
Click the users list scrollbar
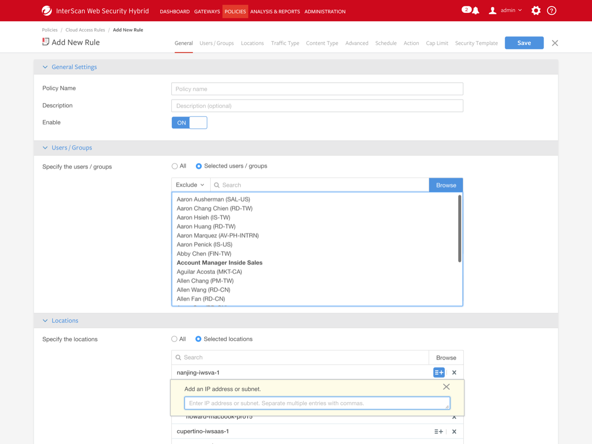tap(460, 229)
